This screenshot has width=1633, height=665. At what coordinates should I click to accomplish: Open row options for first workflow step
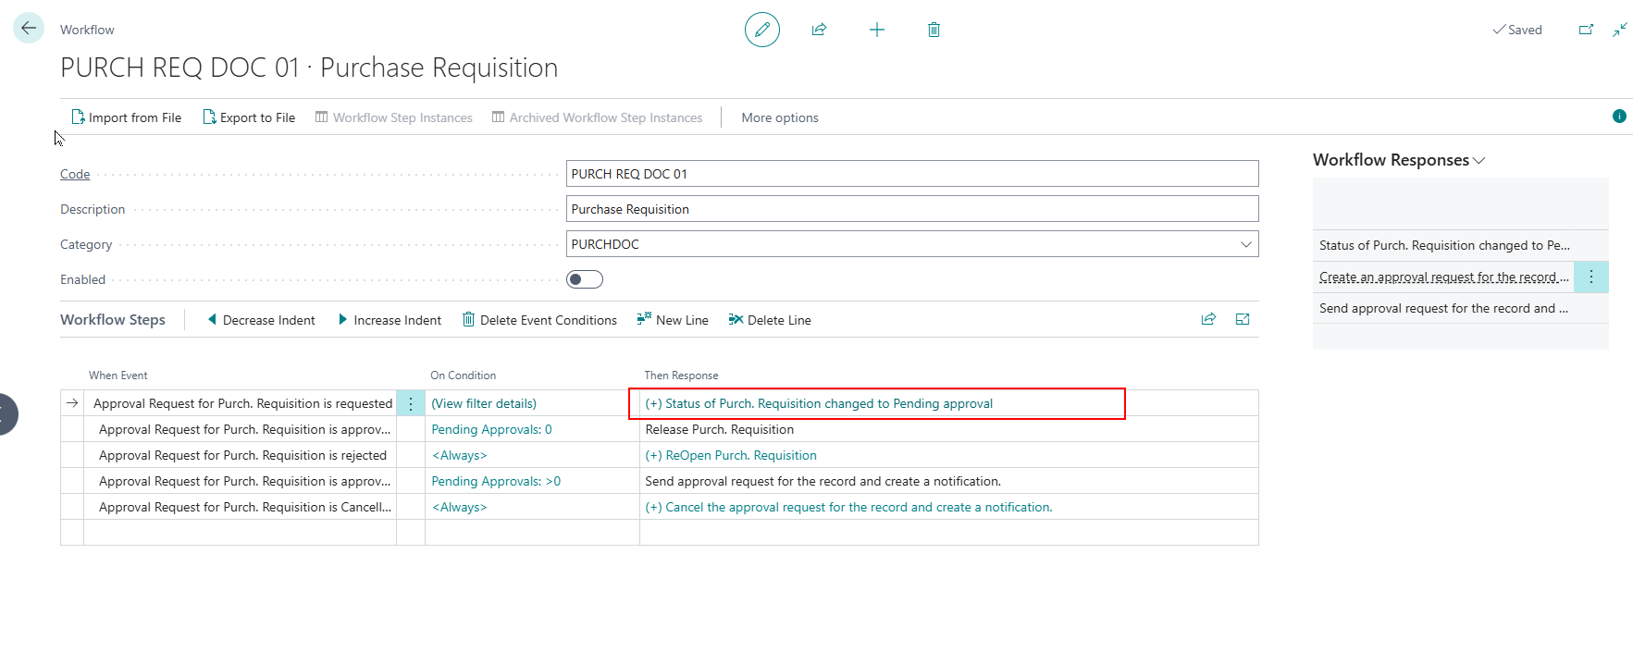point(411,403)
